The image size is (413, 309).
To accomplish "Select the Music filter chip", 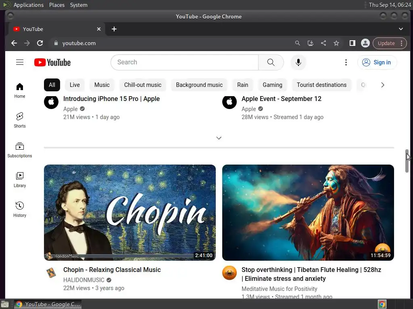I will coord(102,85).
